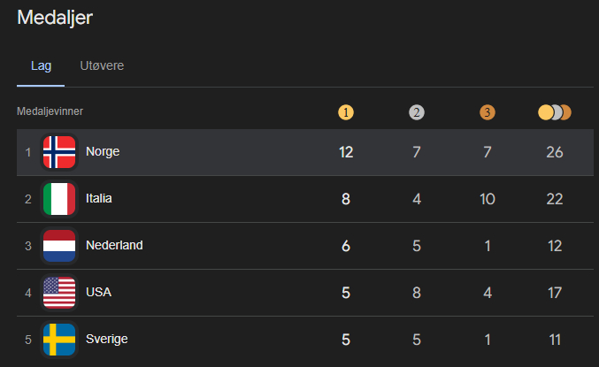The width and height of the screenshot is (599, 367).
Task: Click the Sverige country name
Action: click(x=107, y=340)
